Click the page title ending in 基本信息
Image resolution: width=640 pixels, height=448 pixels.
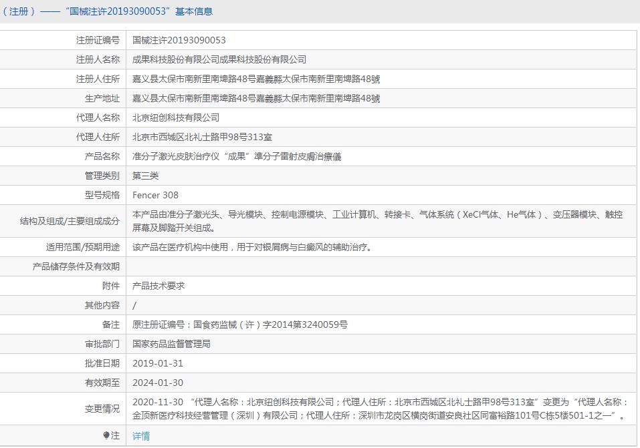pos(108,11)
